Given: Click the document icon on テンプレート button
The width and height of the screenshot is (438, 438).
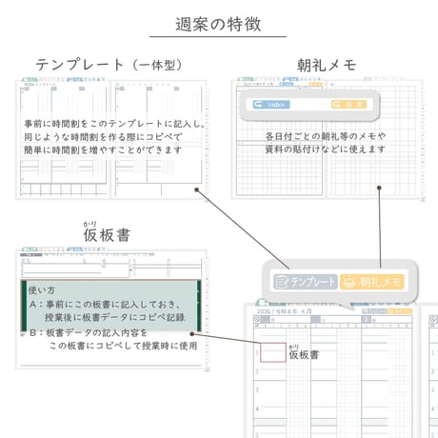Looking at the screenshot, I should pos(282,282).
